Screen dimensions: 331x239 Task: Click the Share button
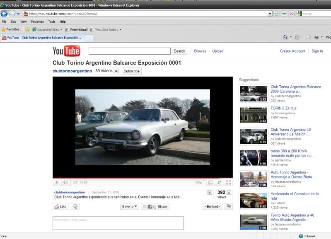click(155, 207)
